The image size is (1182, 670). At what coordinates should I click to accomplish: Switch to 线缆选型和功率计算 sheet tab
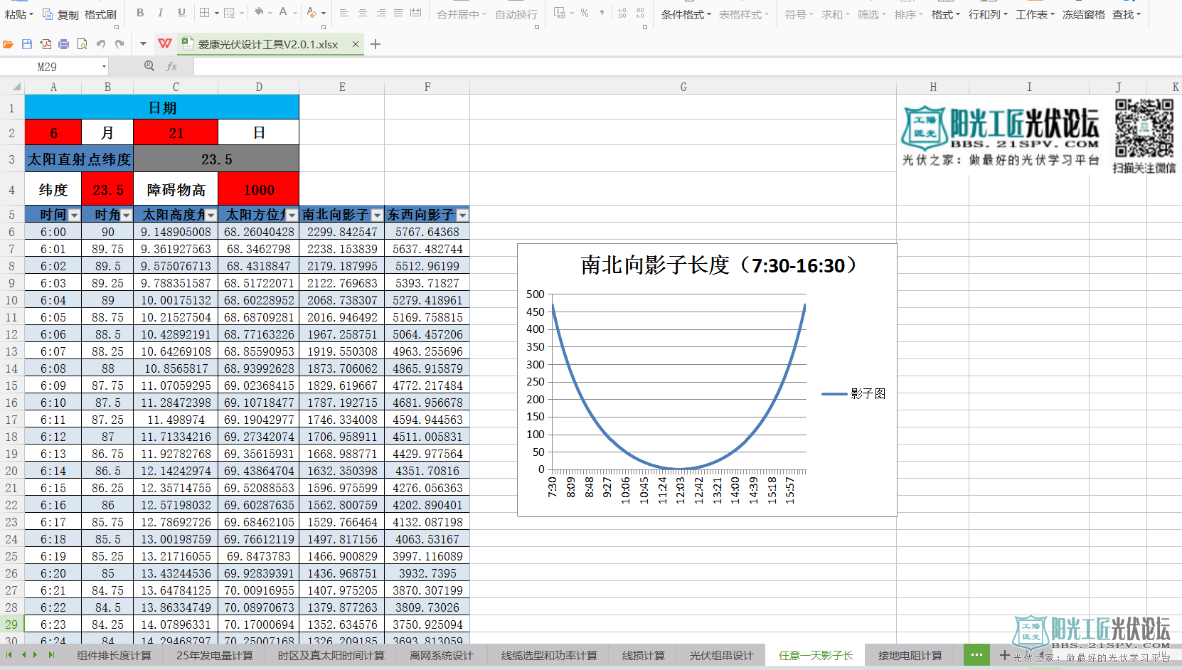(x=549, y=655)
